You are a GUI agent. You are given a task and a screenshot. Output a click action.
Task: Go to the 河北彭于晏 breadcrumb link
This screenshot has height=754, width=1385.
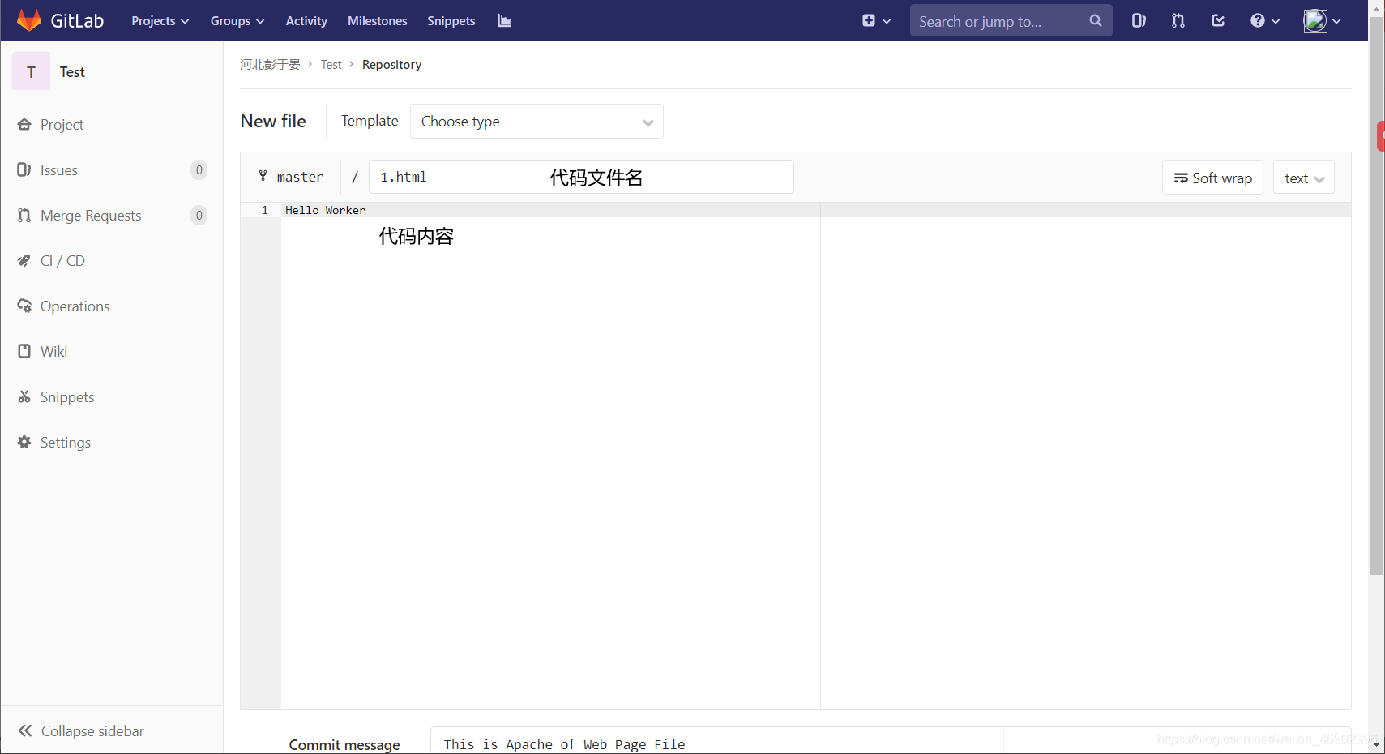coord(270,64)
